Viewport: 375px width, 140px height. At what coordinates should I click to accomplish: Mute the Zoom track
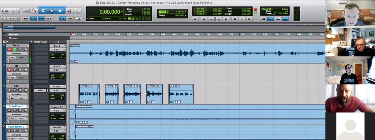26,49
